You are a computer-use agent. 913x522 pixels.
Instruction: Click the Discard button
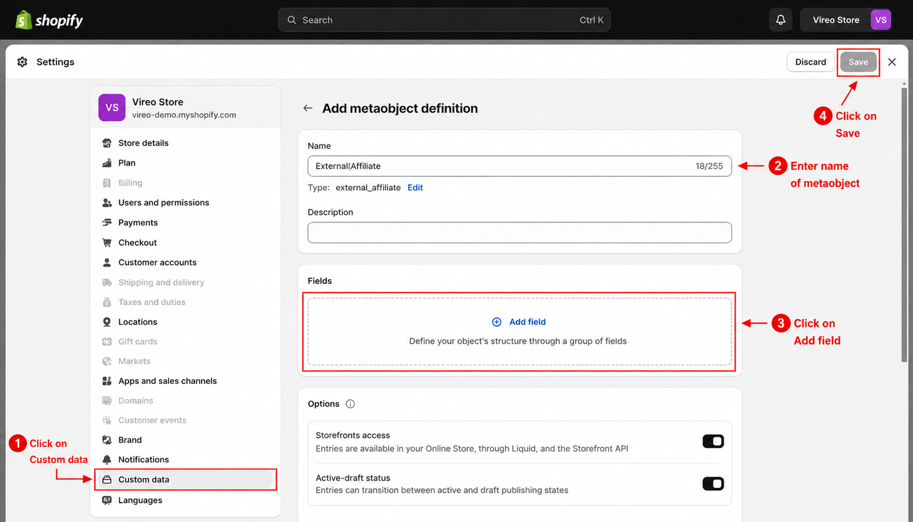[810, 62]
